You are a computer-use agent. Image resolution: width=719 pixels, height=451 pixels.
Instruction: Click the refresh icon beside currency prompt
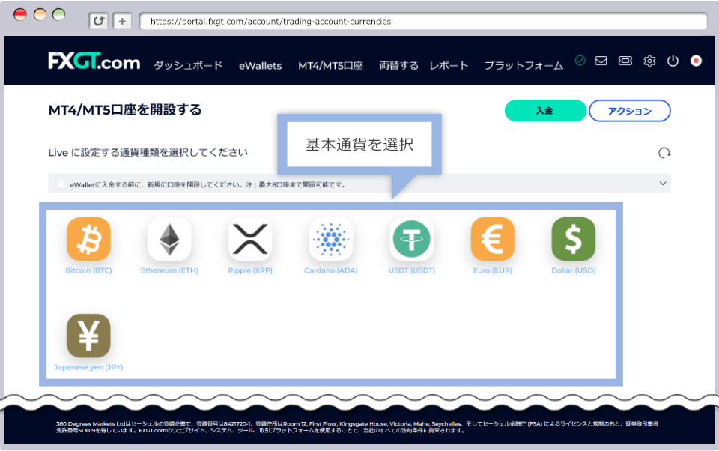tap(664, 153)
